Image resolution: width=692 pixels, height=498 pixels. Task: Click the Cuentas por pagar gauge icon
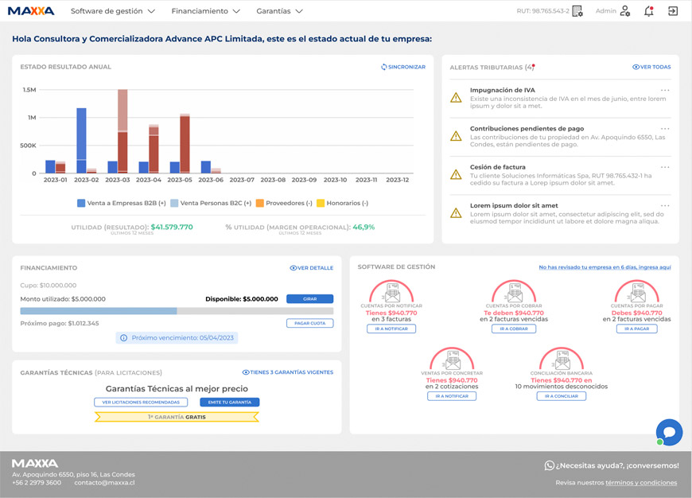(637, 291)
